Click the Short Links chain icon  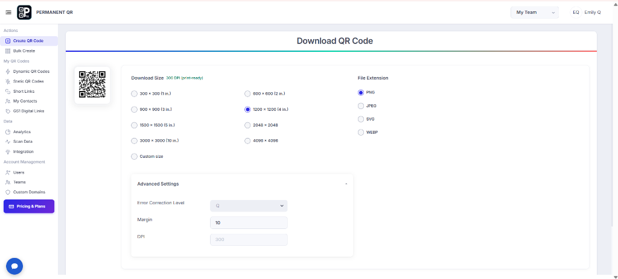coord(8,92)
